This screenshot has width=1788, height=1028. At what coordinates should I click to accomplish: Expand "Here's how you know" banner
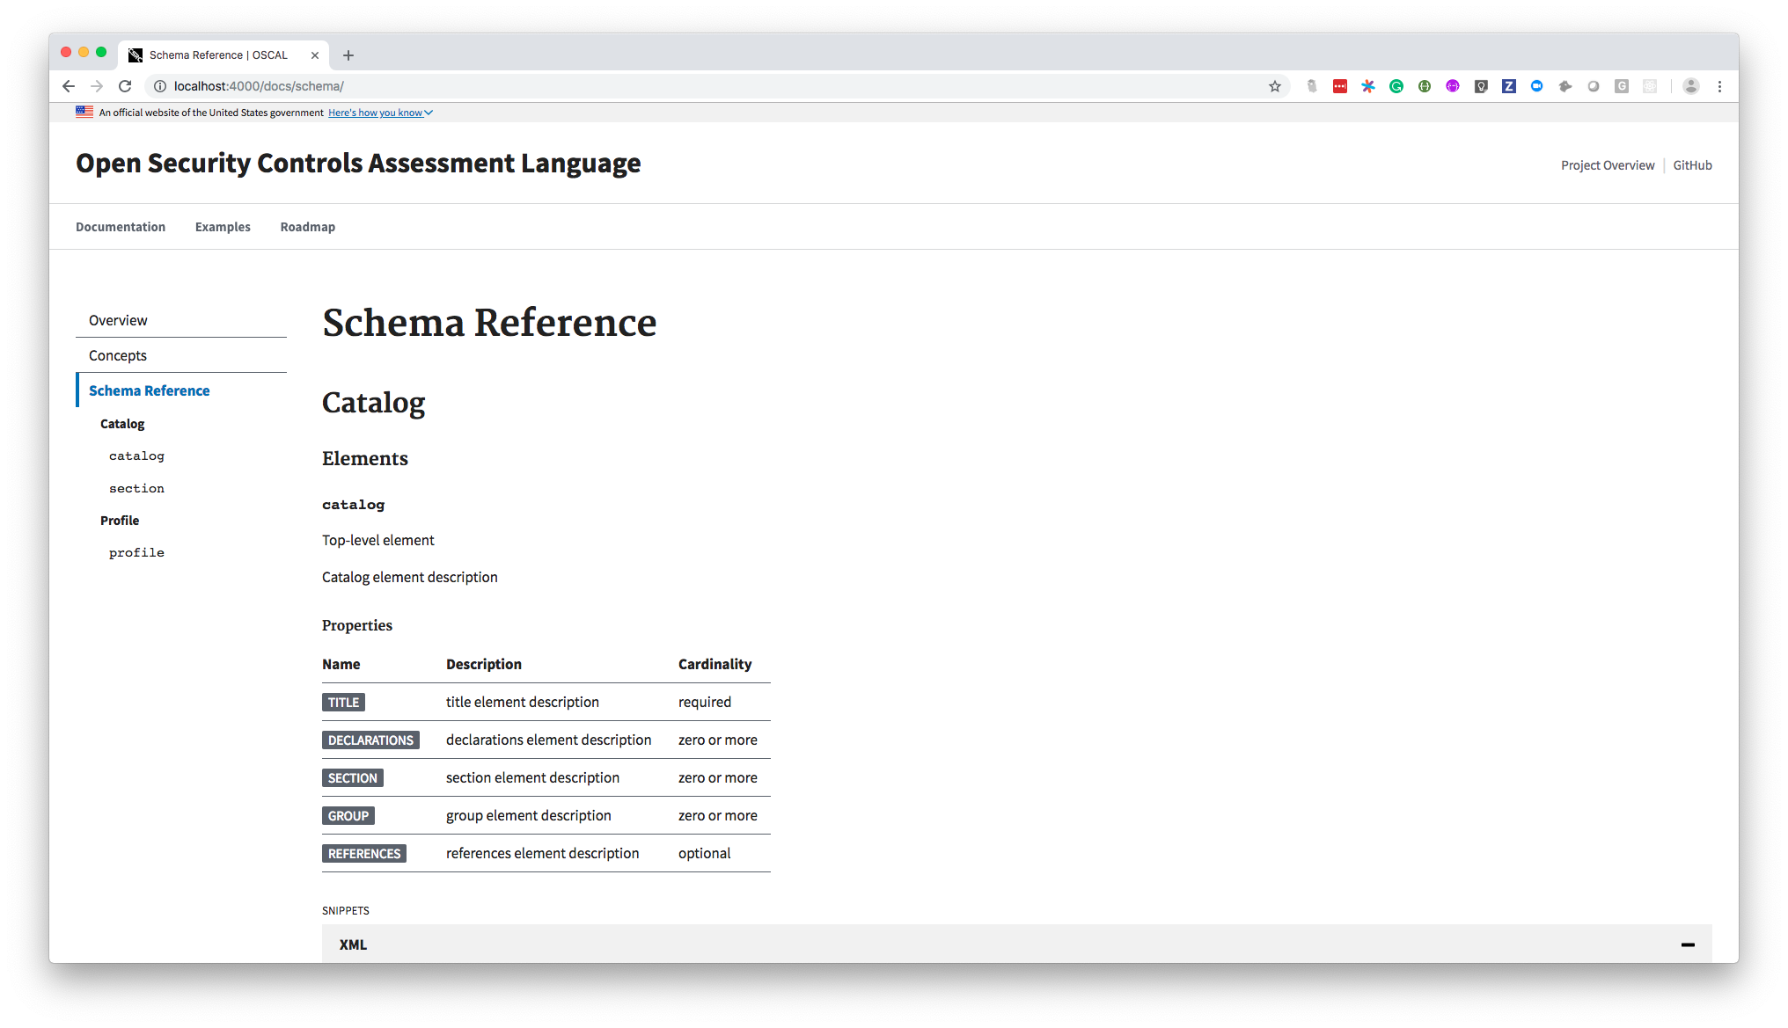(x=380, y=113)
